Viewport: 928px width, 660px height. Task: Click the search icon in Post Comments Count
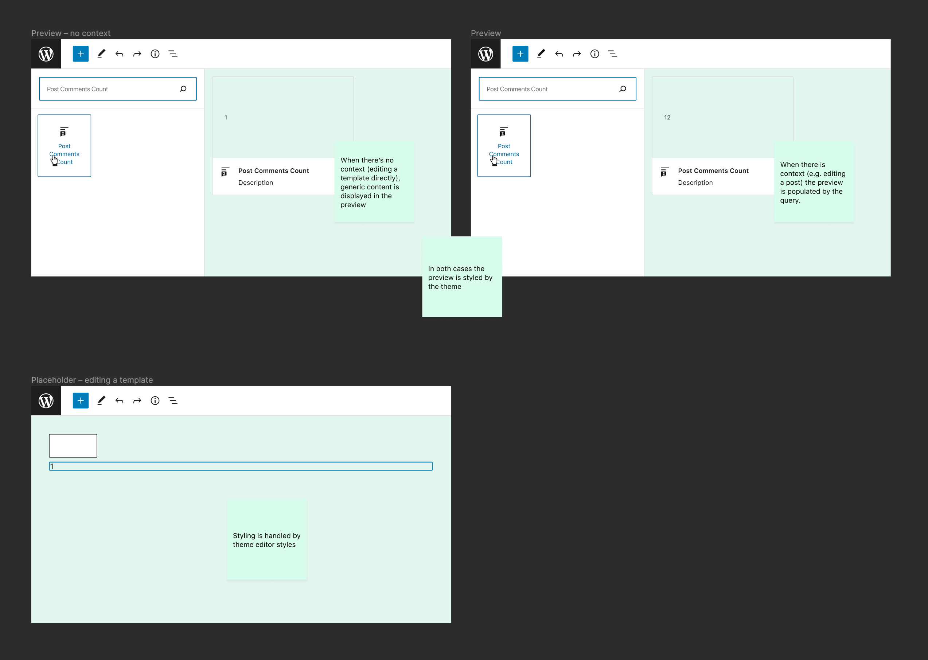click(x=183, y=89)
